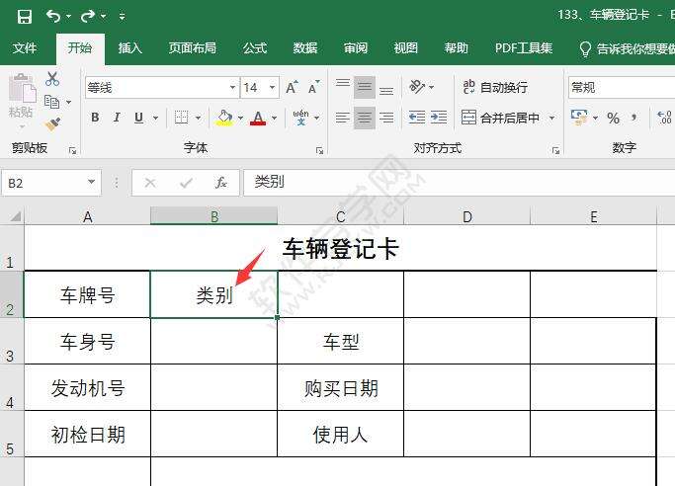Open the 对齐方式 dialog launcher
Viewport: 675px width, 486px height.
(555, 150)
